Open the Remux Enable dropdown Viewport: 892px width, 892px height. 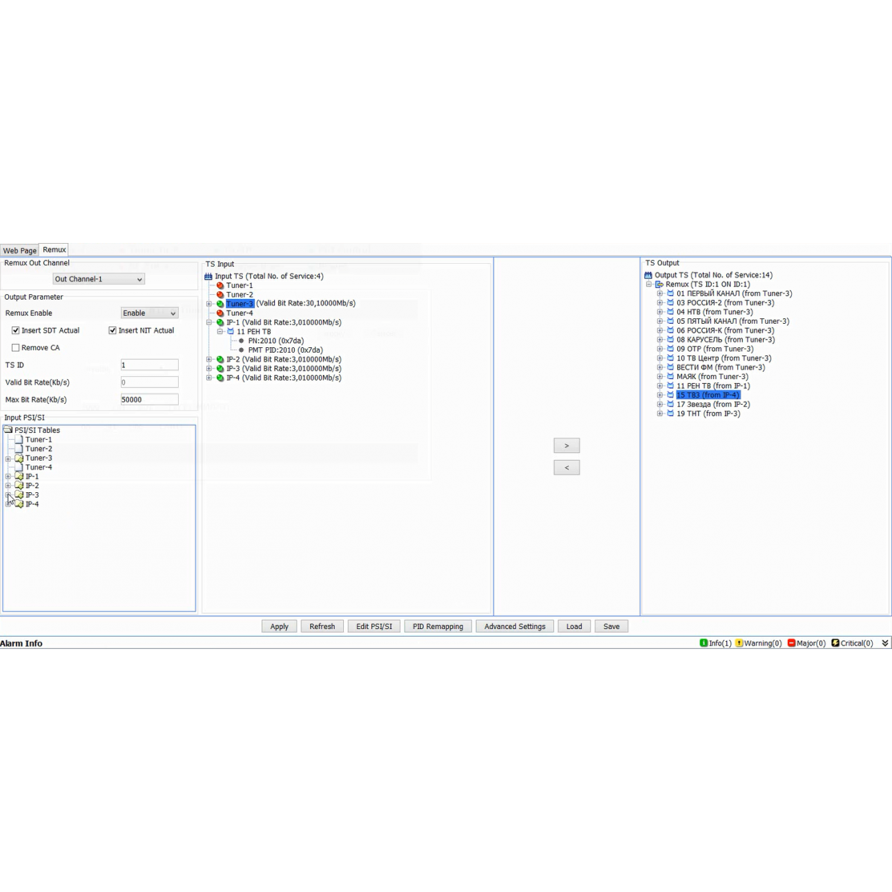(149, 313)
